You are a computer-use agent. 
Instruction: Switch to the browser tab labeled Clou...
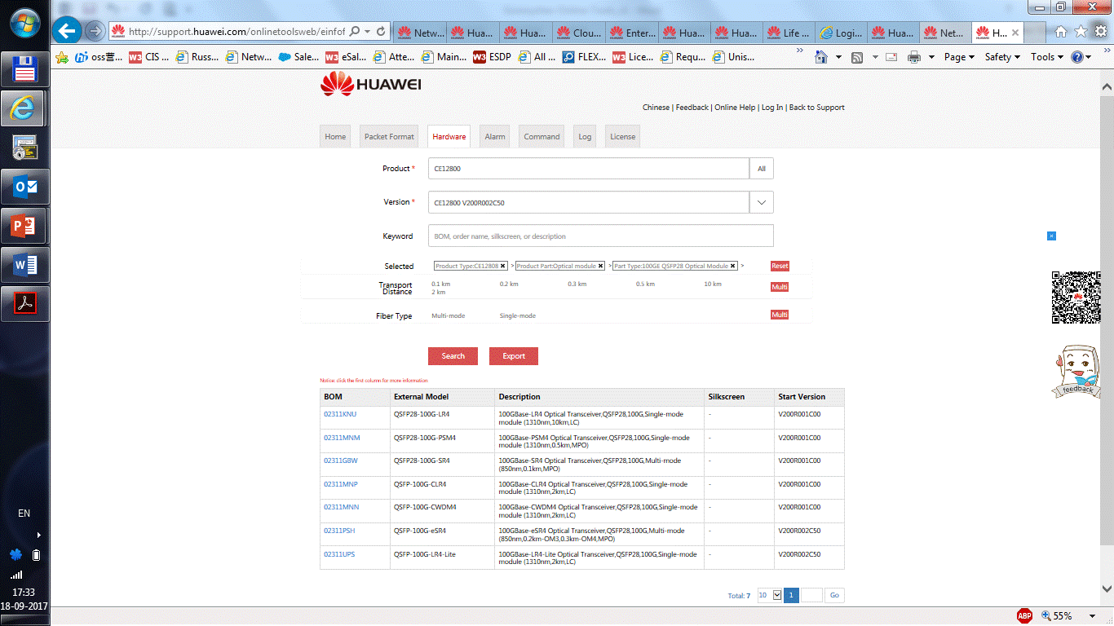pyautogui.click(x=577, y=33)
